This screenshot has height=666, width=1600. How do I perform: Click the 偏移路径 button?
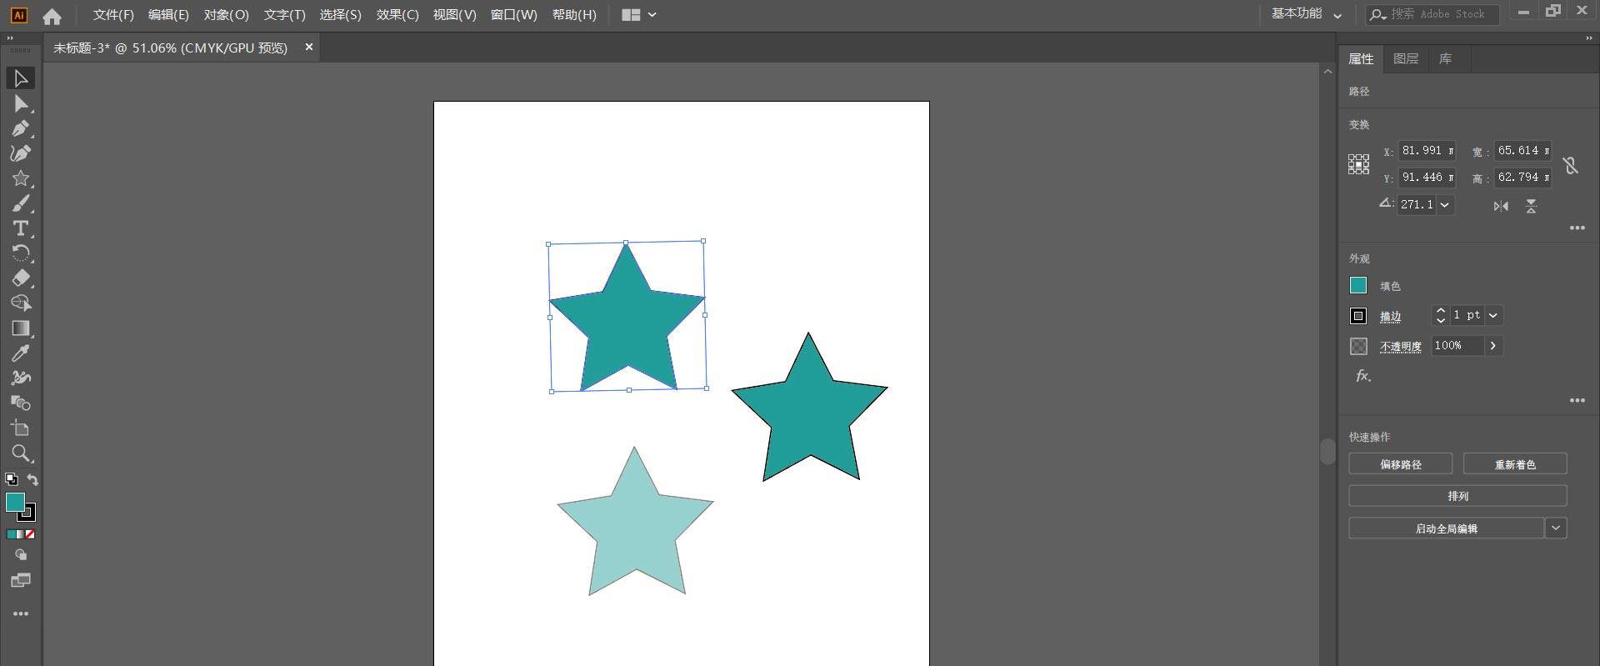tap(1400, 464)
